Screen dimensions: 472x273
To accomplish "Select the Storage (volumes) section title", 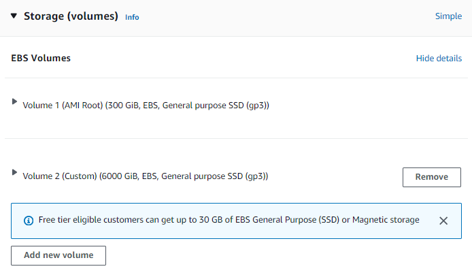I will coord(71,16).
